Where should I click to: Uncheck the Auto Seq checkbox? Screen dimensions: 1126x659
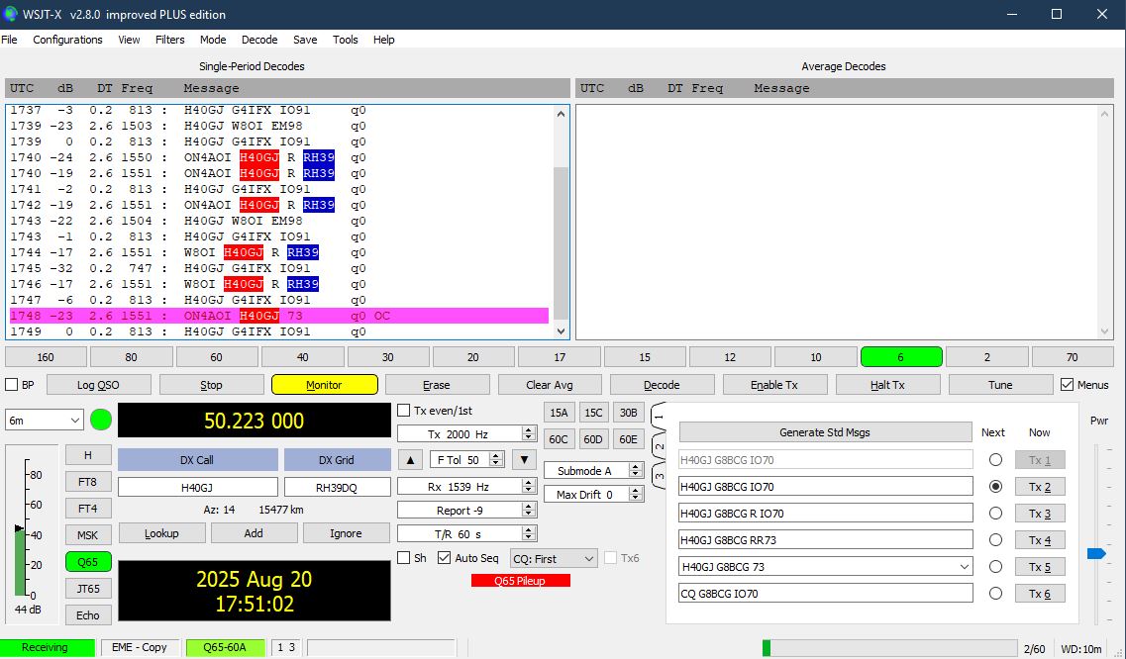coord(445,558)
